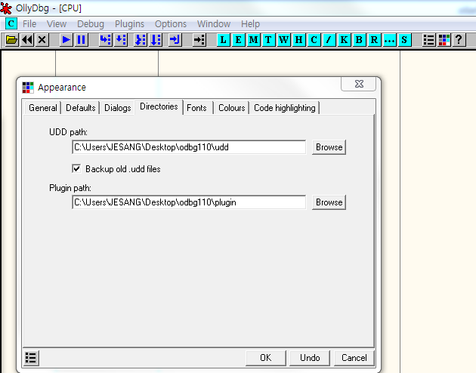This screenshot has height=373, width=476.
Task: Click Execute till return icon
Action: 175,40
